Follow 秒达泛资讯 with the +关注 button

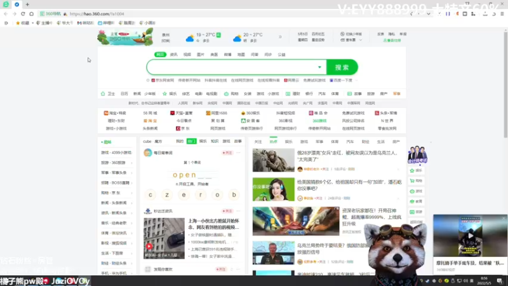[x=227, y=211]
